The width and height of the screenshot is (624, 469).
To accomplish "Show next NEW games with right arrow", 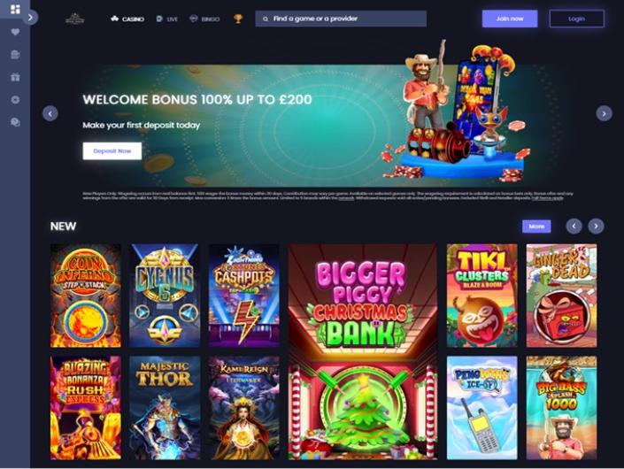I will [x=596, y=226].
